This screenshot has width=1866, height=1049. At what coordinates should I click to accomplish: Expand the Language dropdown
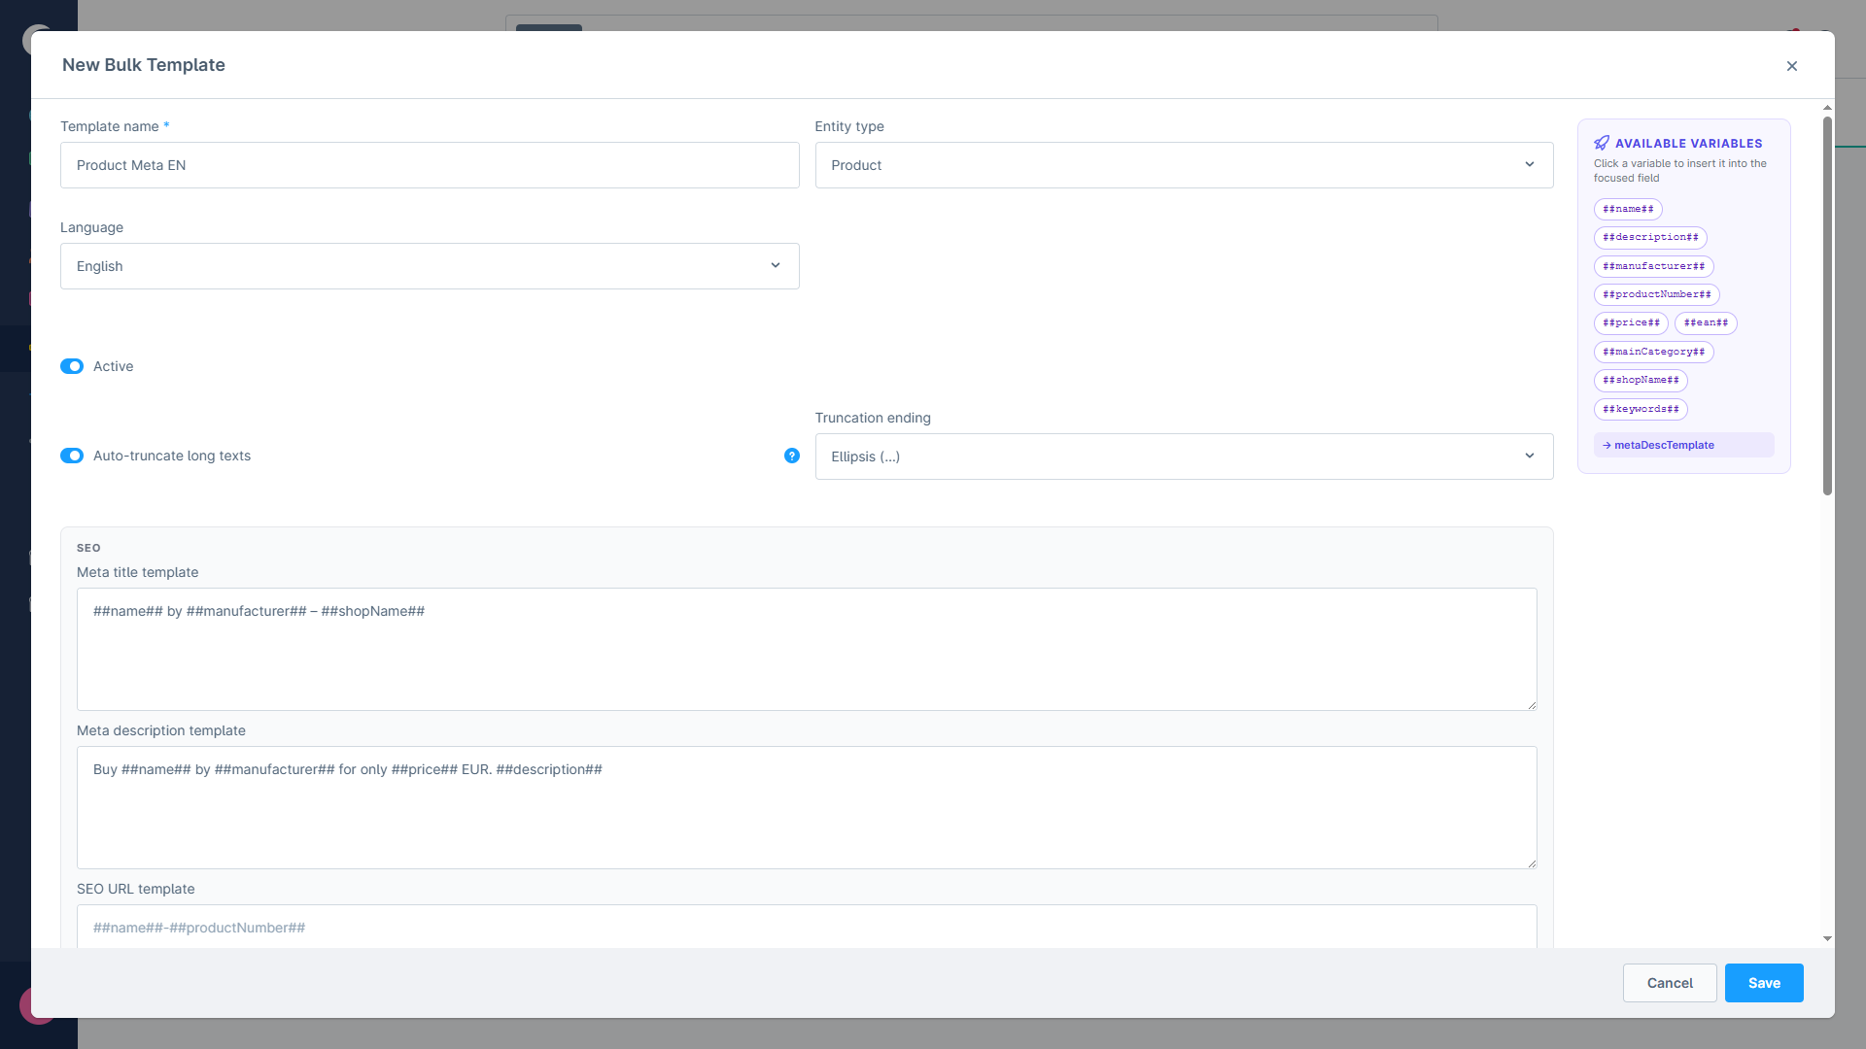pos(429,266)
